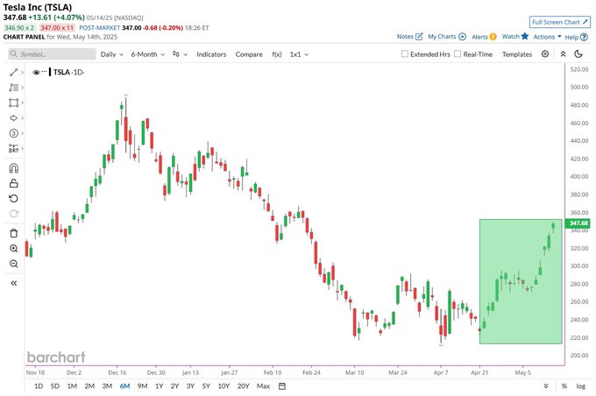Click the Tesla Inc (TSLA) title
596x396 pixels.
(x=38, y=7)
